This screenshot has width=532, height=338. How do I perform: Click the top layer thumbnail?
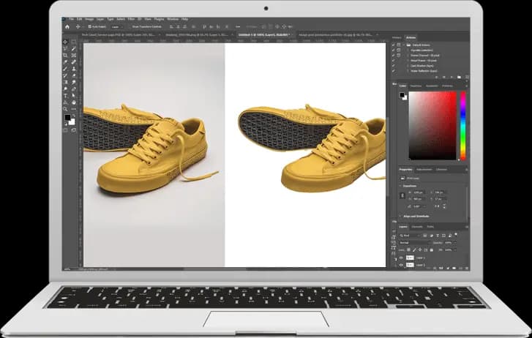pyautogui.click(x=411, y=258)
